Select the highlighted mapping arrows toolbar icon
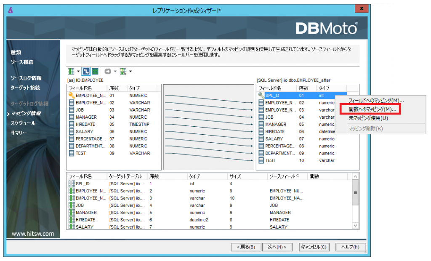 click(x=85, y=71)
